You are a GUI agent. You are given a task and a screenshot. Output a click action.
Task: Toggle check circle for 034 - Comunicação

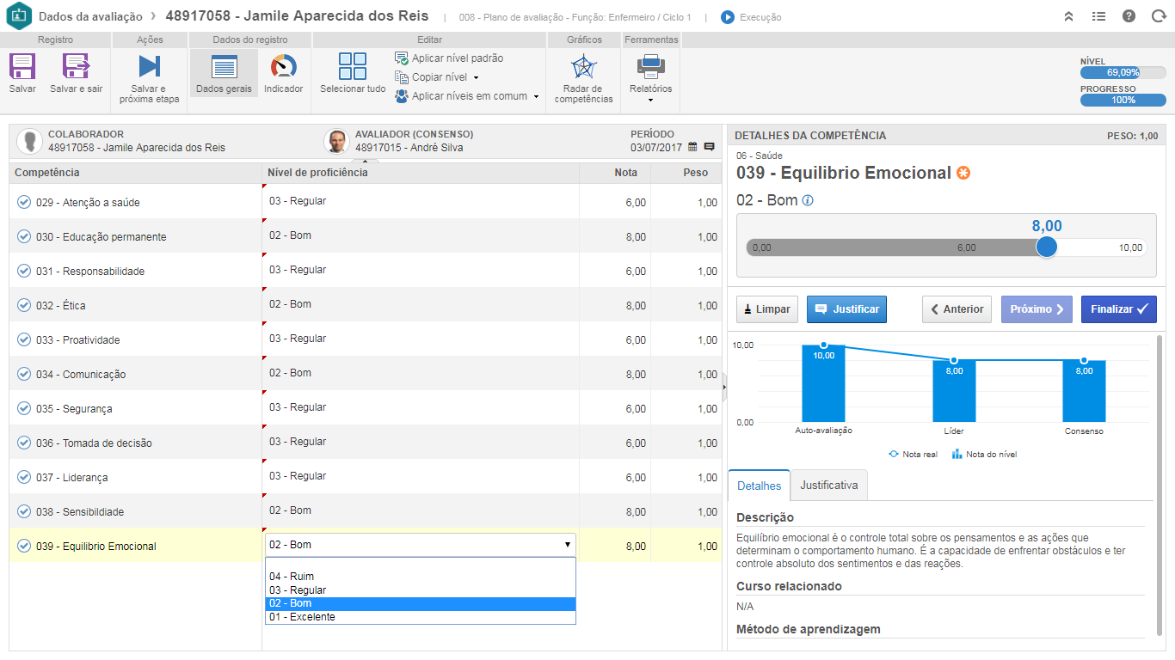tap(24, 374)
